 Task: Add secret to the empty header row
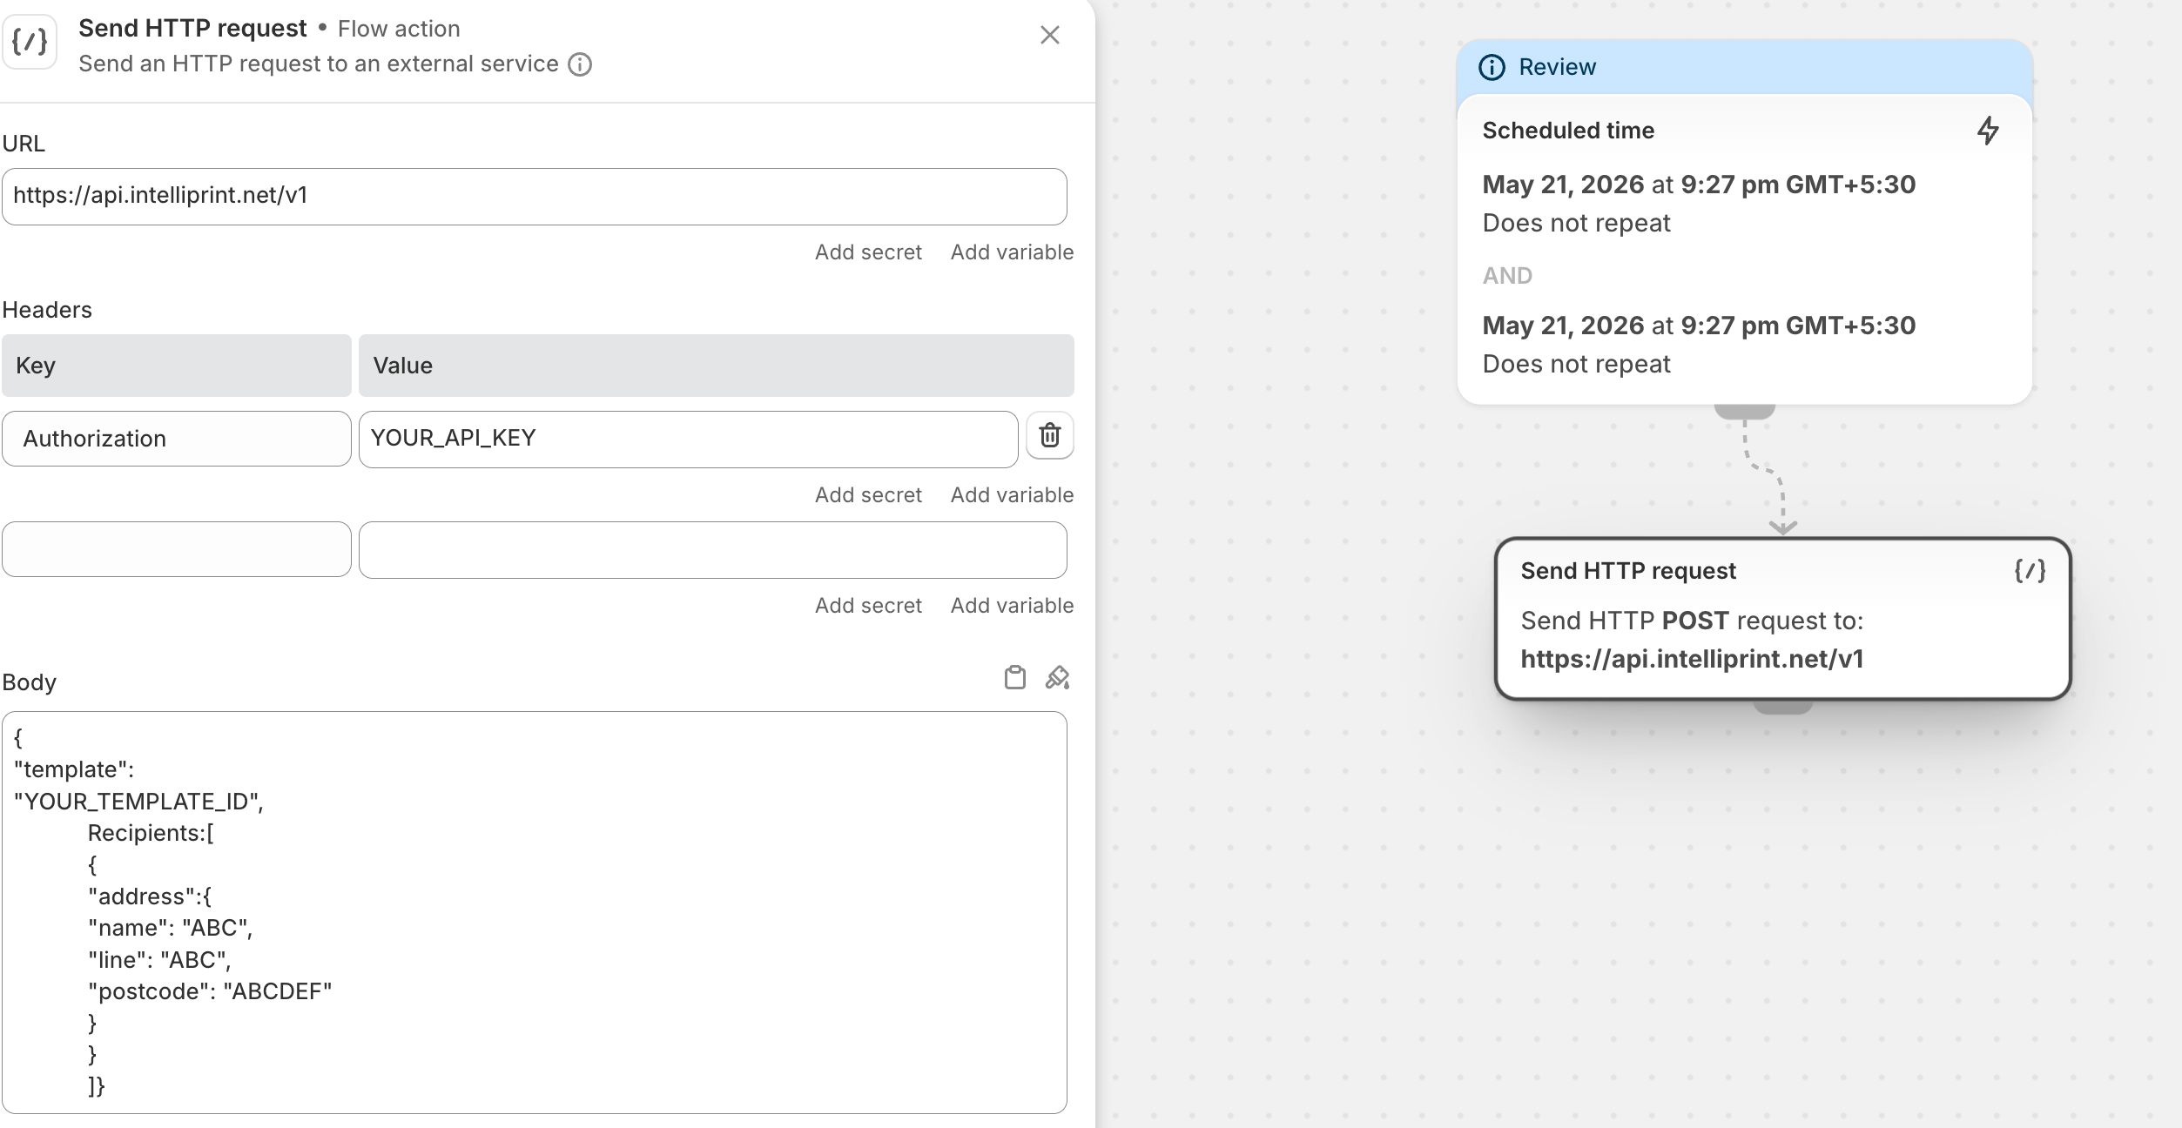tap(868, 606)
